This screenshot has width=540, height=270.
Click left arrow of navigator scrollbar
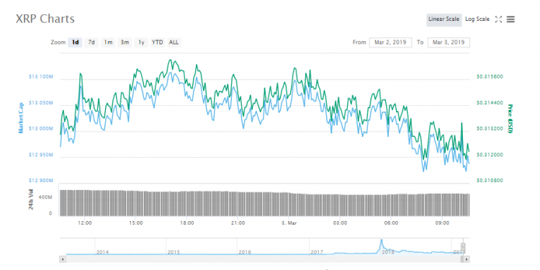[x=63, y=259]
